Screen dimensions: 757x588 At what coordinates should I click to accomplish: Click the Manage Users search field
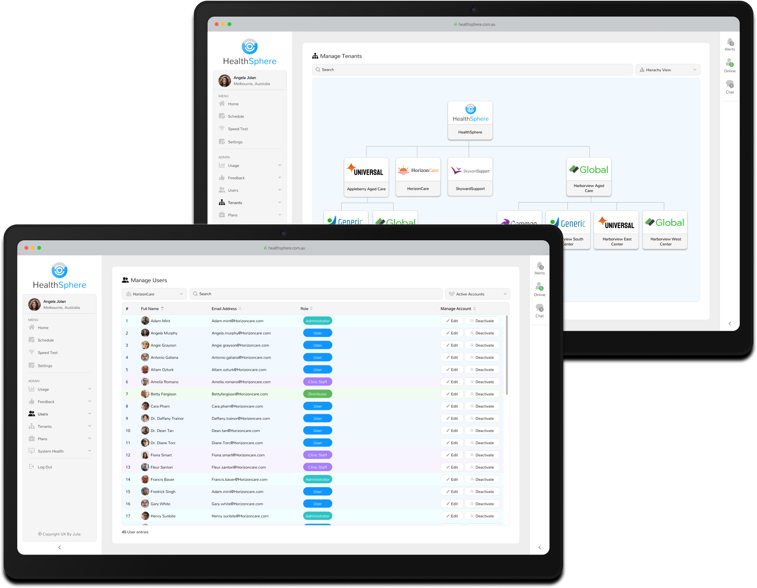[x=316, y=294]
